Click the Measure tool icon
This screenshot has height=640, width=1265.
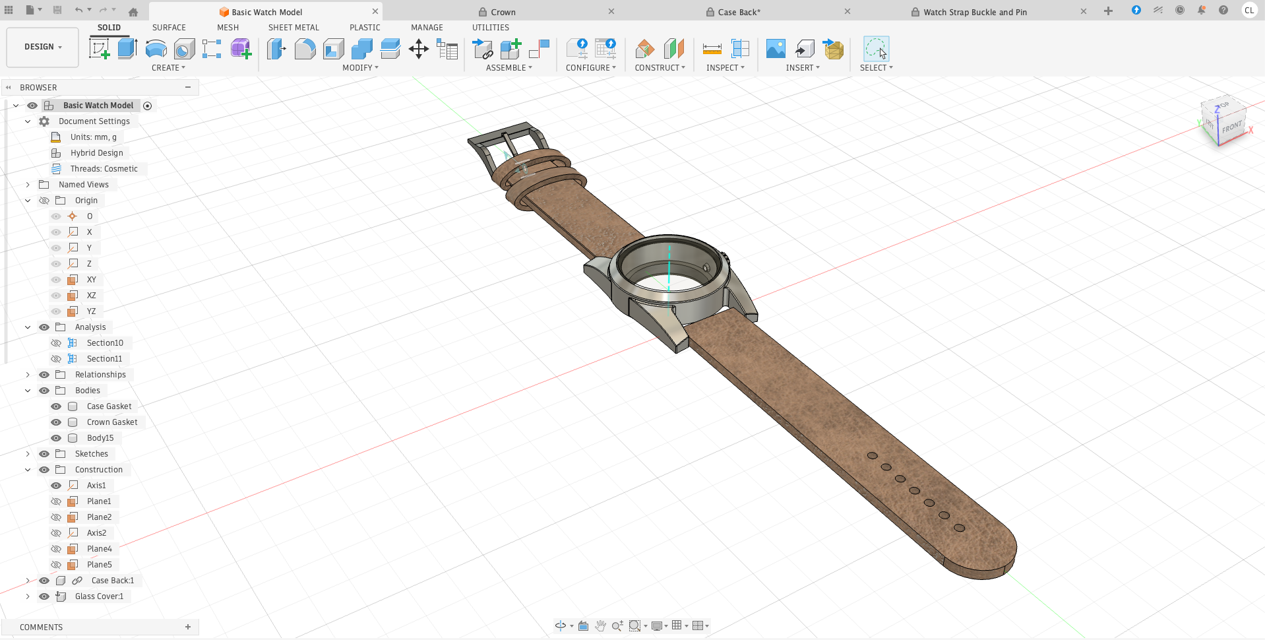[x=712, y=49]
